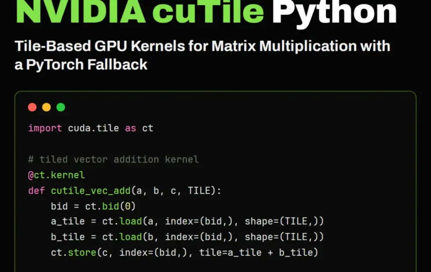The image size is (431, 272).
Task: Click the 'a_tile = ct.load' code line
Action: (x=187, y=222)
